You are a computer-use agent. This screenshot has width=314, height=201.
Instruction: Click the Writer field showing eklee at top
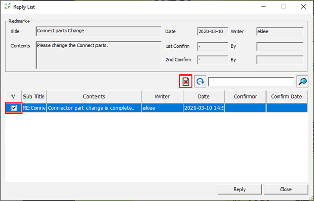280,32
